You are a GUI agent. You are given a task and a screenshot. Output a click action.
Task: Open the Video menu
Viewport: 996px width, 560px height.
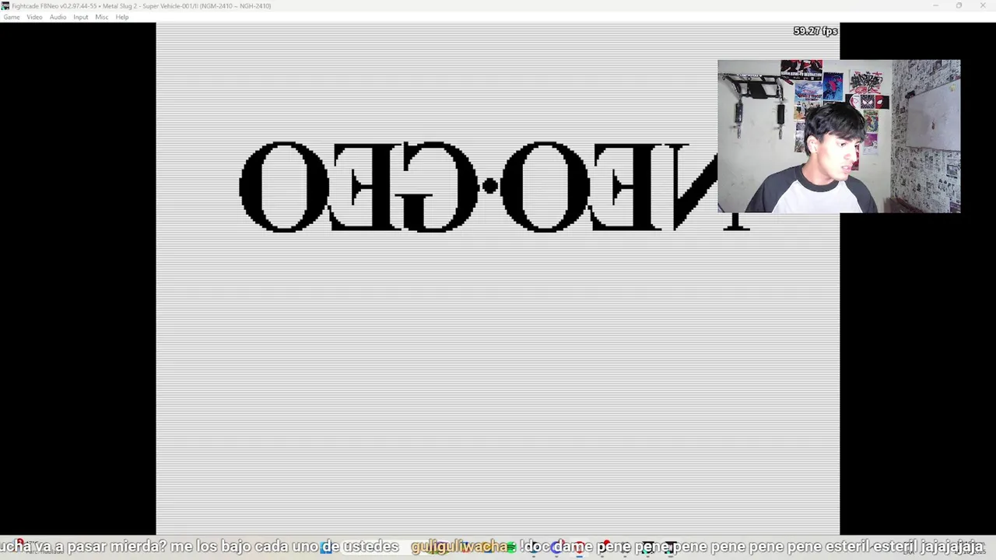coord(34,17)
